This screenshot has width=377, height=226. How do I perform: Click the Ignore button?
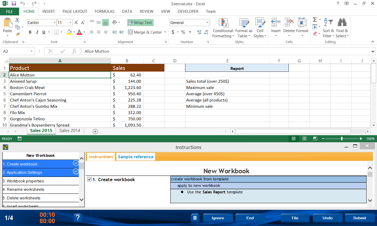tap(218, 218)
